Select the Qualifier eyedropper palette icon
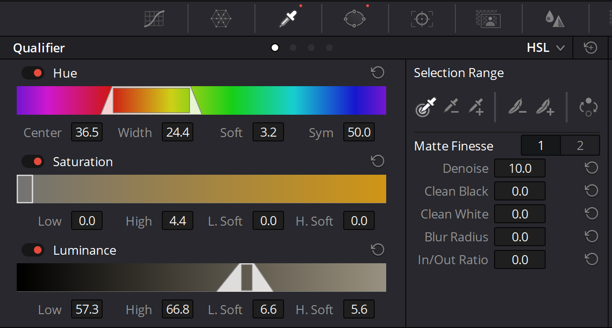The image size is (612, 328). click(288, 19)
